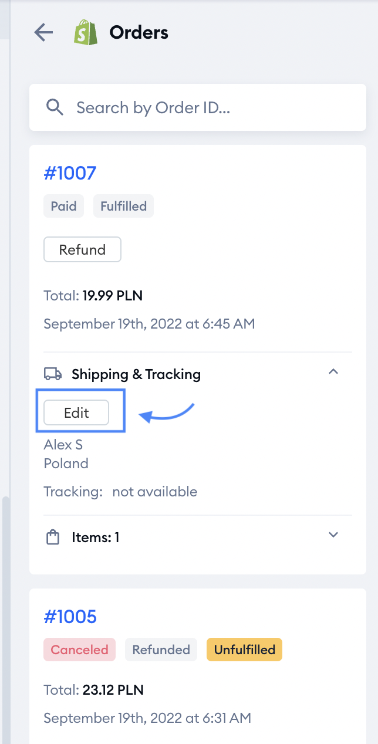Expand the Items: 1 section

(333, 535)
